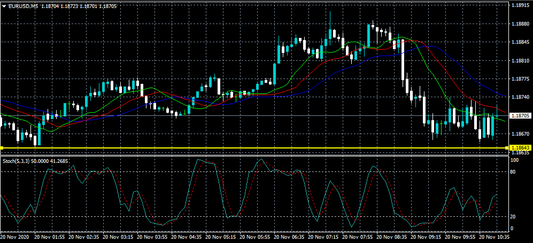Click time axis label 20 Nov 03:55
The image size is (533, 243).
[x=152, y=236]
